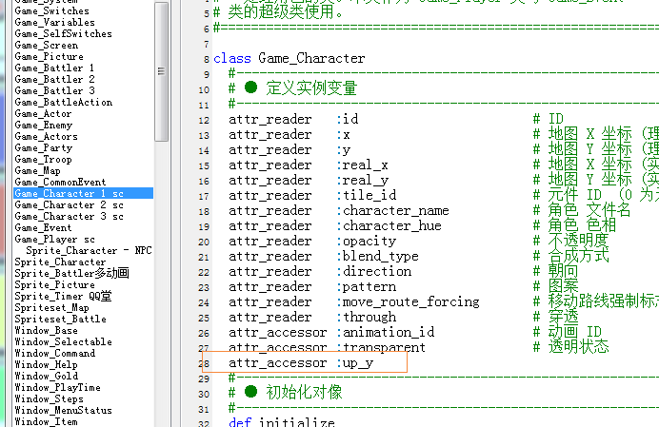659x427 pixels.
Task: Select Game_Actors in the list
Action: (x=46, y=136)
